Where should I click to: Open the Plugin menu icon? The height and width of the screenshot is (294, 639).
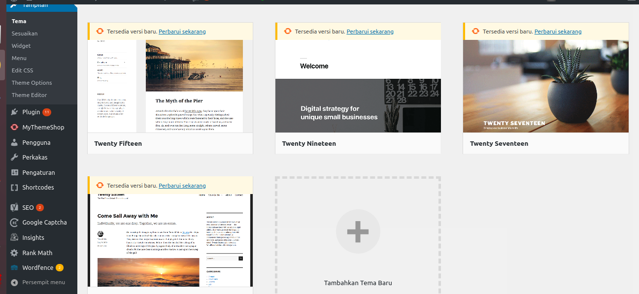tap(14, 112)
